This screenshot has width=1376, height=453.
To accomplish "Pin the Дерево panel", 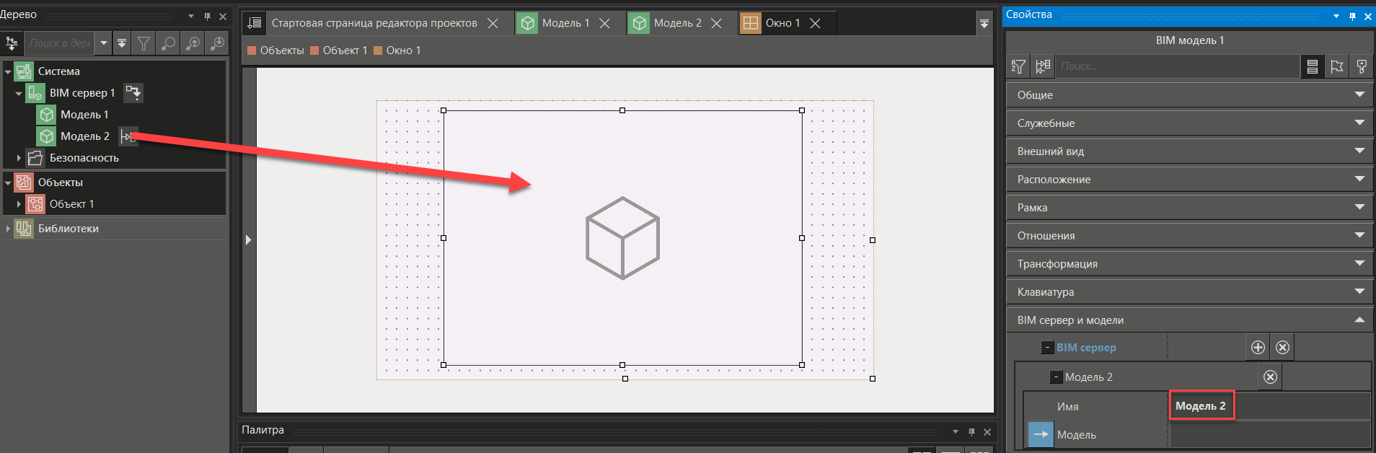I will click(207, 16).
